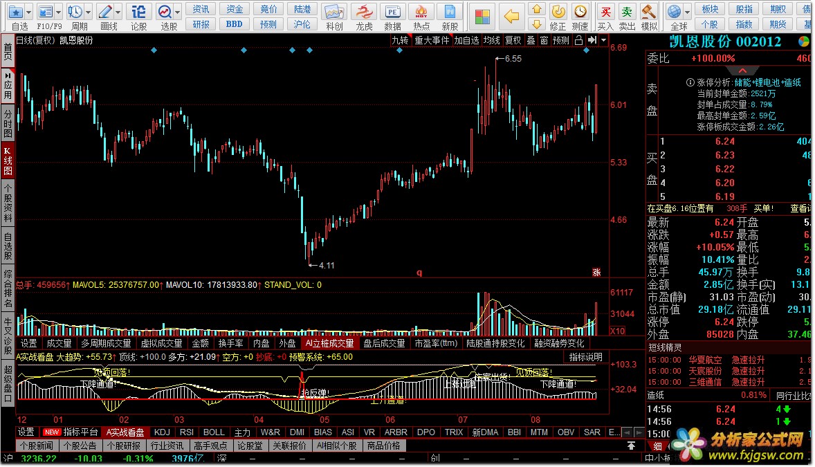Screen dimensions: 815x467
Task: Select the 换手率 turnover tab
Action: (x=230, y=344)
